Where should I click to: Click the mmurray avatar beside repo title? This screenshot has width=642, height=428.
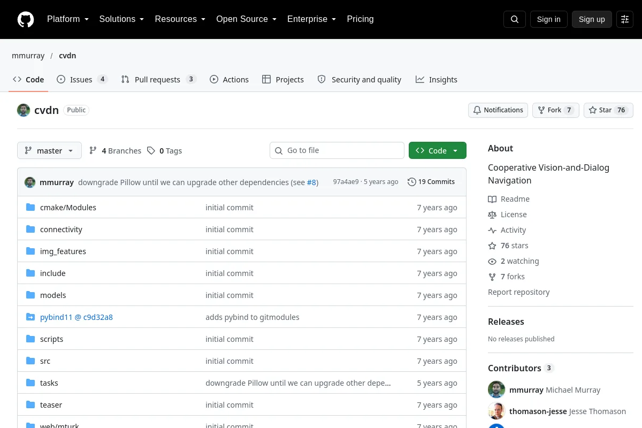[24, 110]
